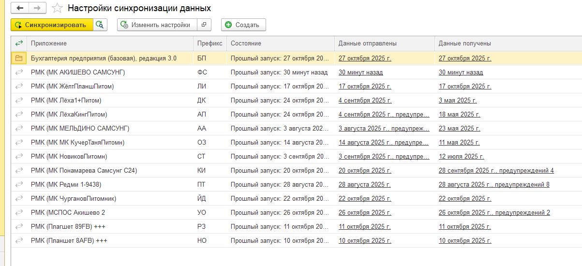Open the '30 минут назад' sent data link
The height and width of the screenshot is (266, 582).
tap(360, 73)
